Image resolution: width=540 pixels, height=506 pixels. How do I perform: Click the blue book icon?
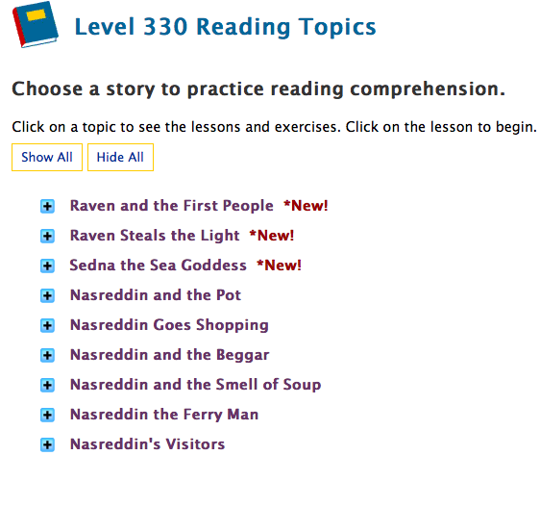(x=36, y=25)
